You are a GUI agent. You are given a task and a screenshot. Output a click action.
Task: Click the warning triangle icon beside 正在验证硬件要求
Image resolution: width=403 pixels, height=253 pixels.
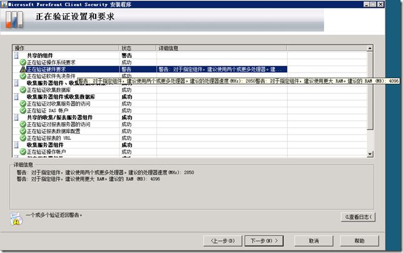coord(23,69)
